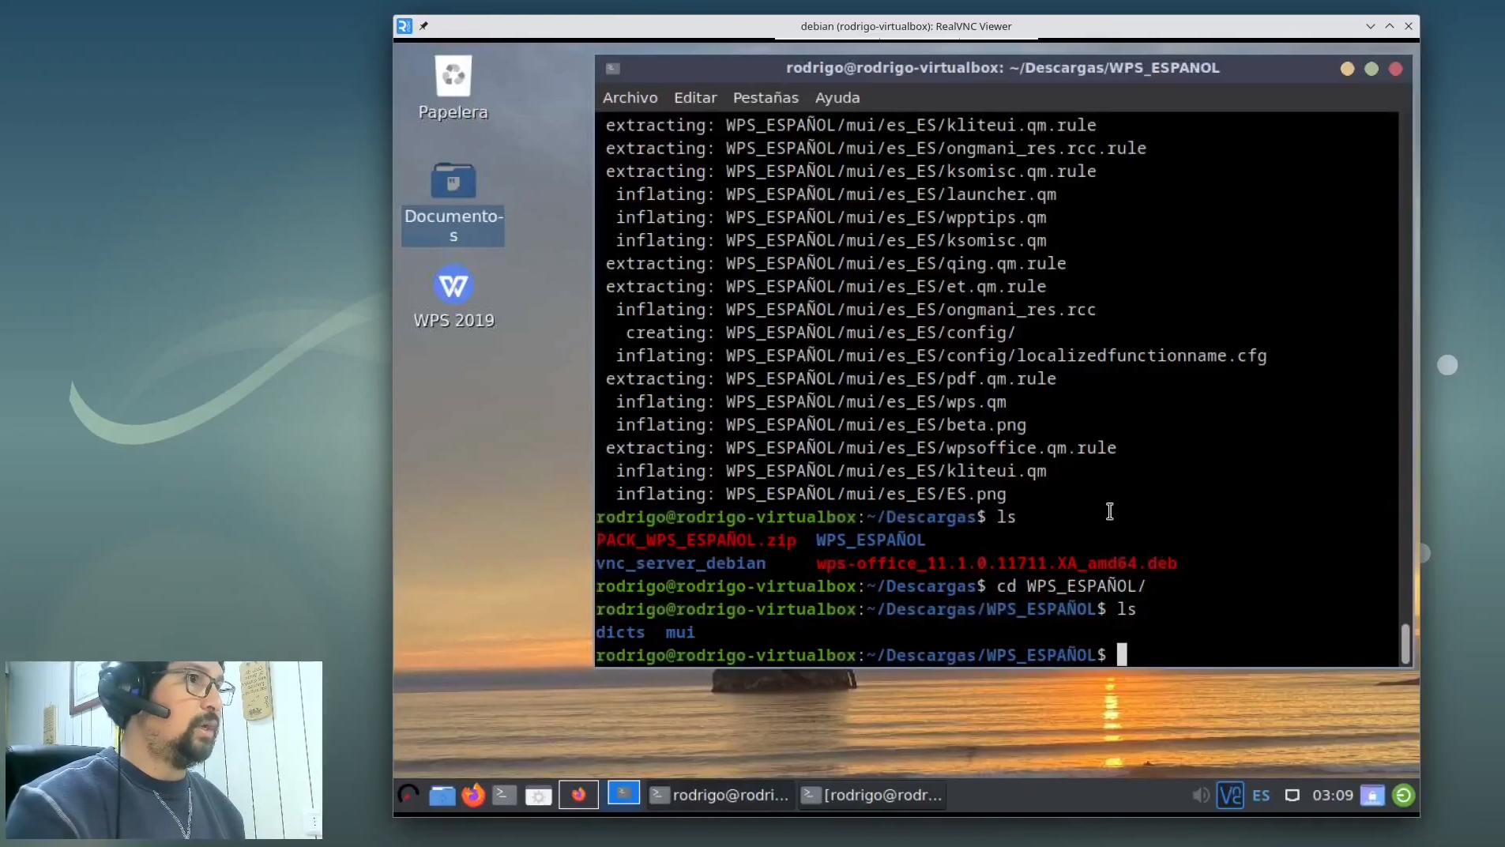Image resolution: width=1505 pixels, height=847 pixels.
Task: Switch the ES keyboard layout indicator
Action: [1261, 796]
